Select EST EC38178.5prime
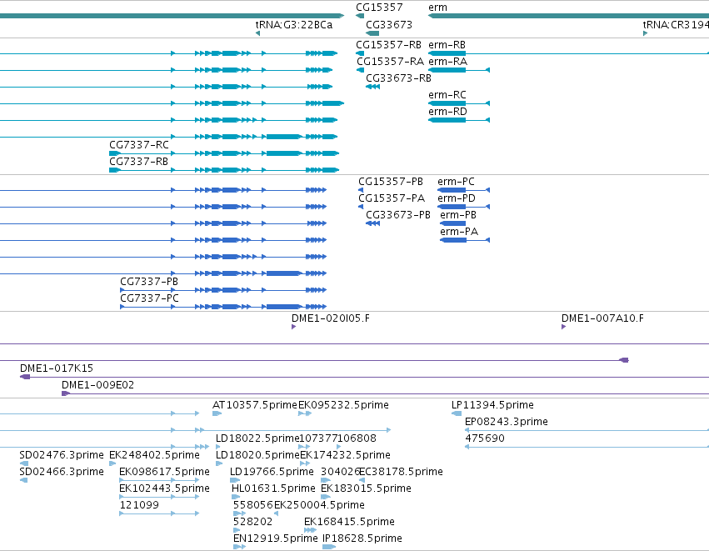 click(401, 472)
